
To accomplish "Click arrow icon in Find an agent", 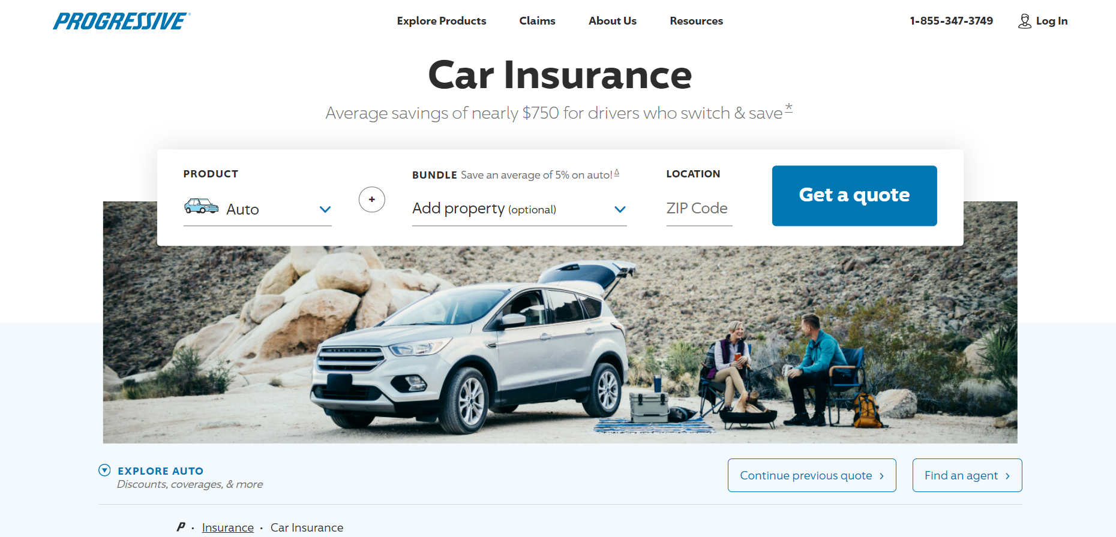I will coord(1007,476).
